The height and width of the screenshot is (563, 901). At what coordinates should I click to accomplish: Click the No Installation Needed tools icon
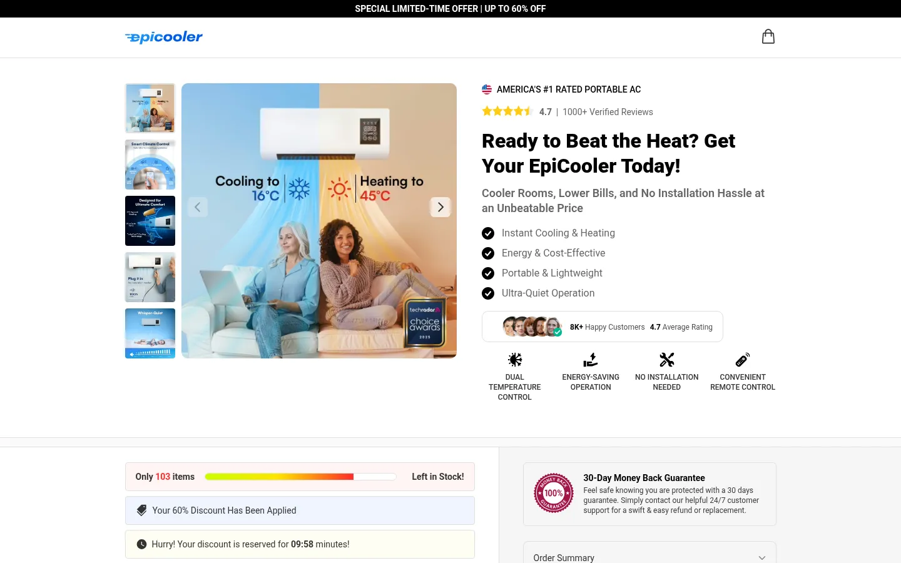(667, 360)
